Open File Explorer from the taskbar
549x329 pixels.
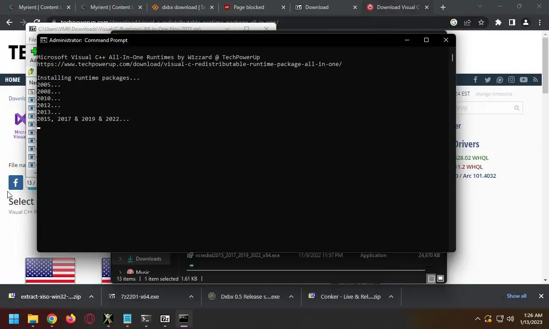coord(33,319)
